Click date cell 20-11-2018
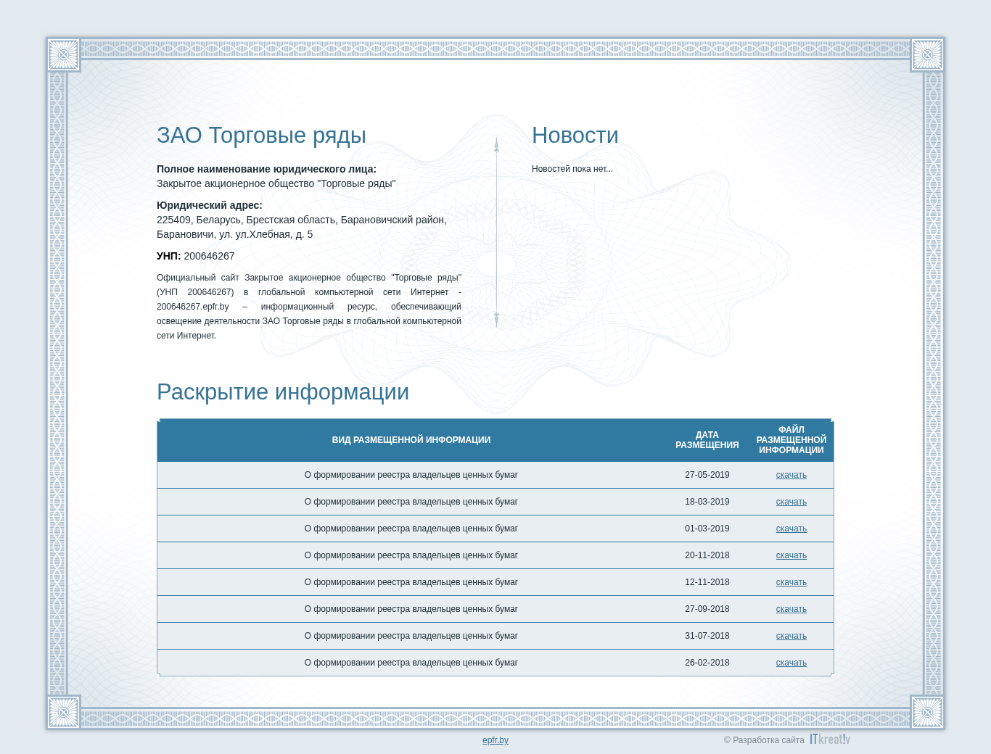This screenshot has height=754, width=991. pos(707,555)
